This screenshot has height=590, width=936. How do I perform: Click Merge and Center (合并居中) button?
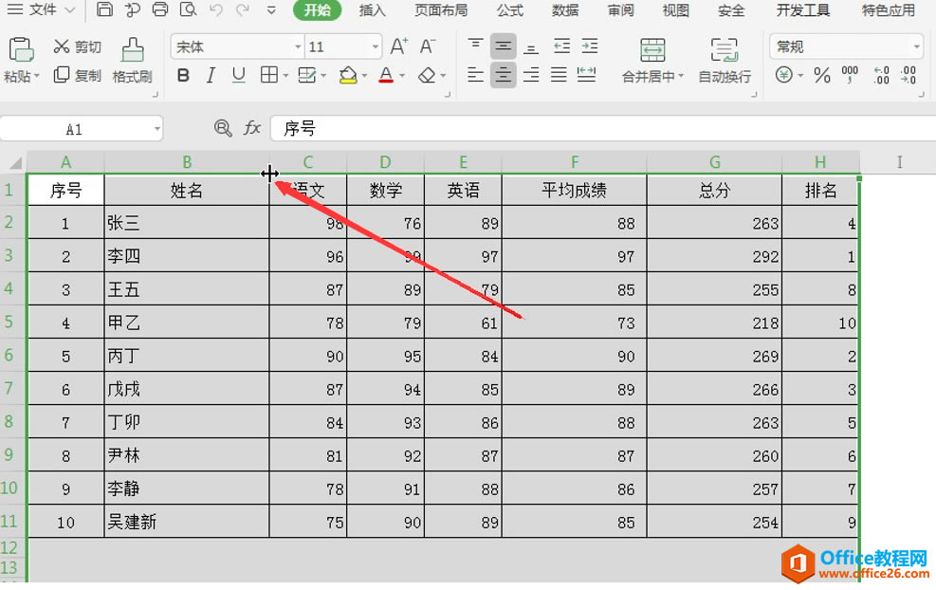pyautogui.click(x=652, y=60)
